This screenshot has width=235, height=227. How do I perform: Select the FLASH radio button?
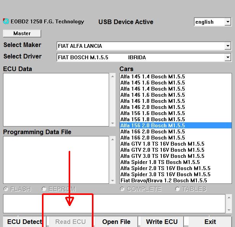(x=6, y=189)
